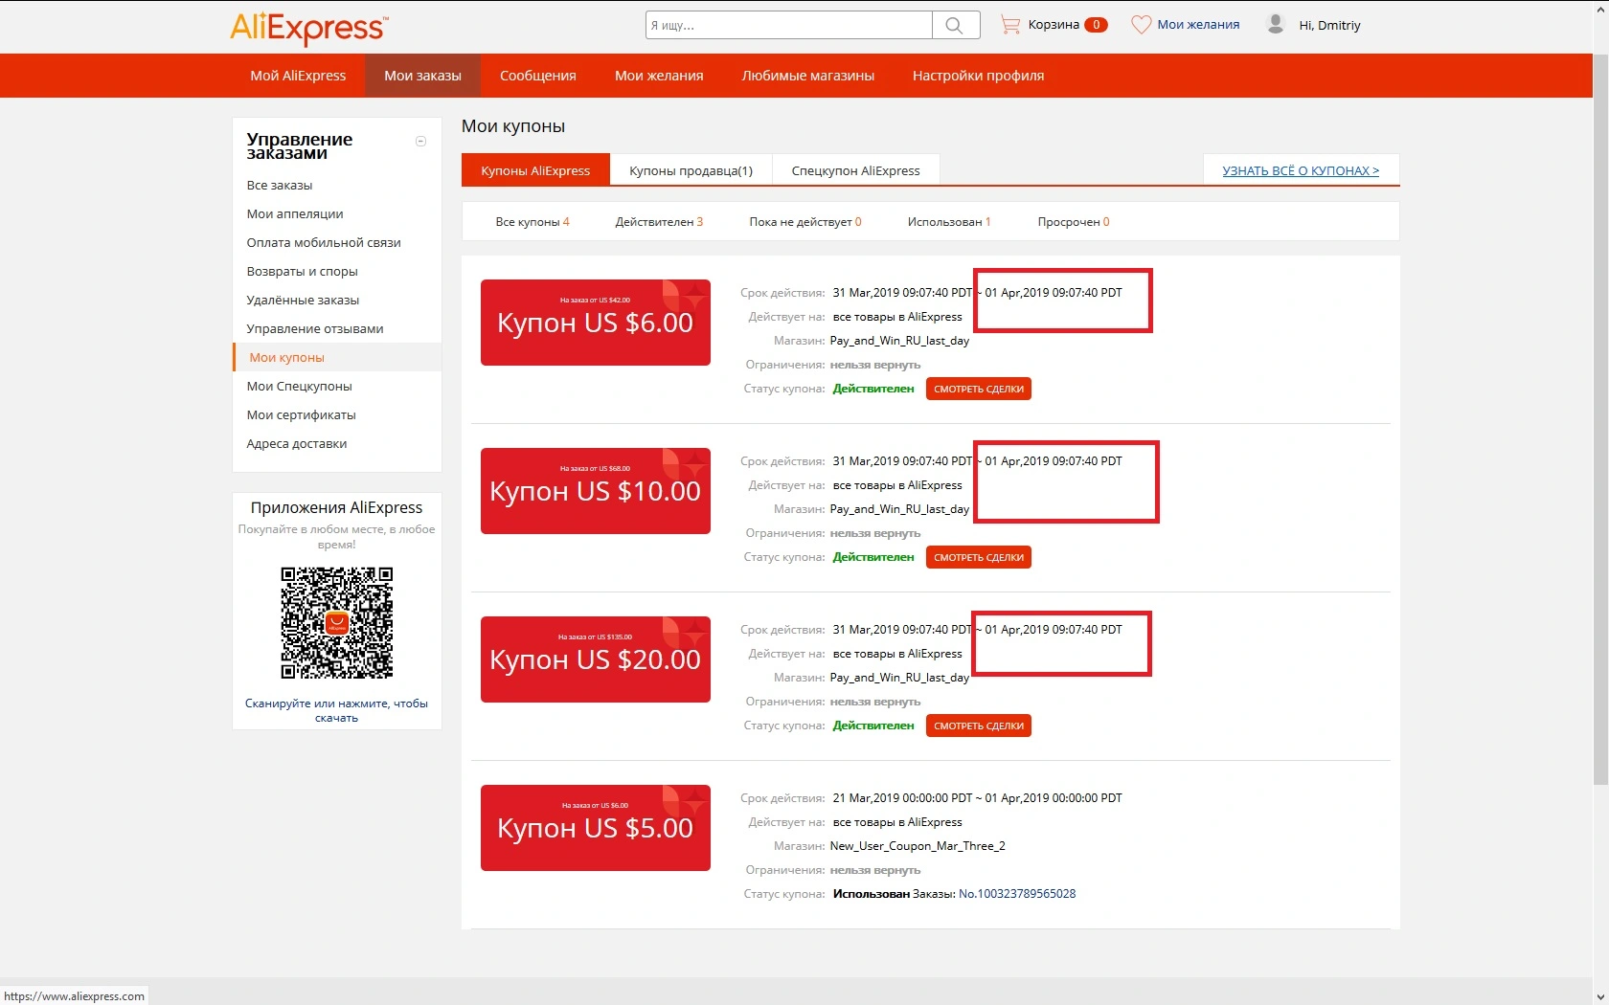This screenshot has height=1005, width=1609.
Task: Collapse the Управление заказами panel
Action: (x=420, y=142)
